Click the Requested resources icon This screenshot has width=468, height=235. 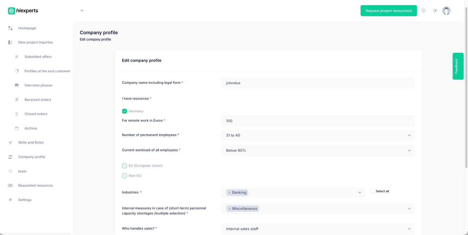click(10, 186)
